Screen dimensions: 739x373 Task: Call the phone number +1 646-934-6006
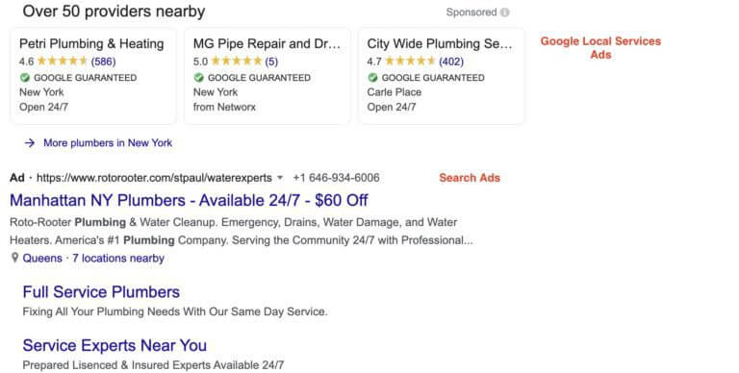tap(336, 178)
